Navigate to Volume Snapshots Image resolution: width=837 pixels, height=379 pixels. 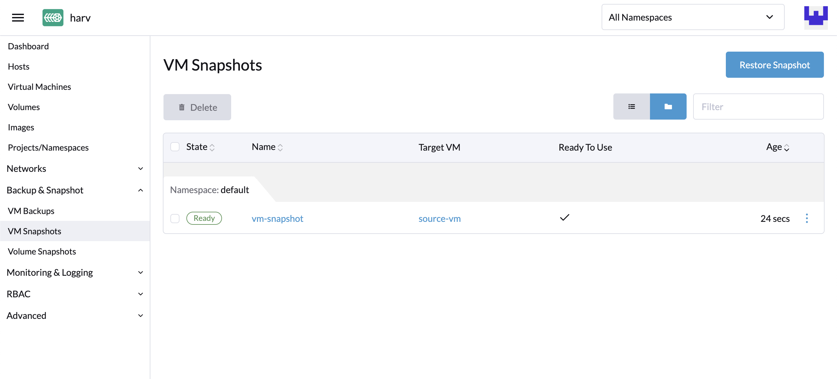[x=42, y=251]
